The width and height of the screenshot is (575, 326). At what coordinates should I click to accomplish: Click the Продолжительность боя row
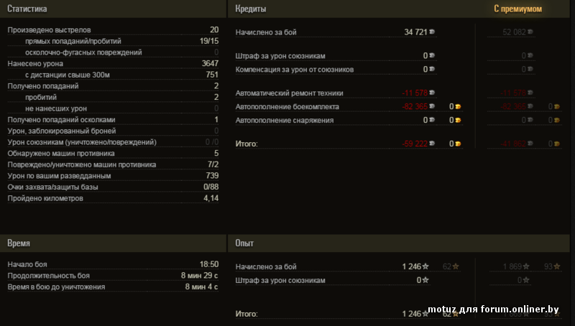coord(112,276)
